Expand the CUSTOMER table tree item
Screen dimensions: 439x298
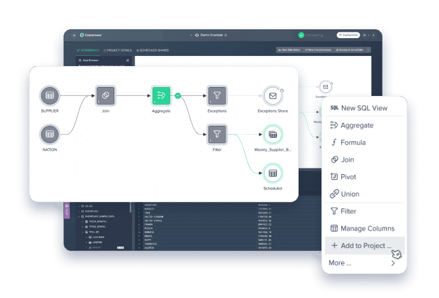click(x=86, y=237)
